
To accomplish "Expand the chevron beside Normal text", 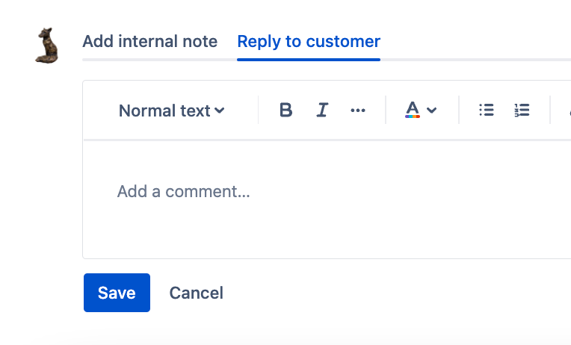I will pos(219,111).
